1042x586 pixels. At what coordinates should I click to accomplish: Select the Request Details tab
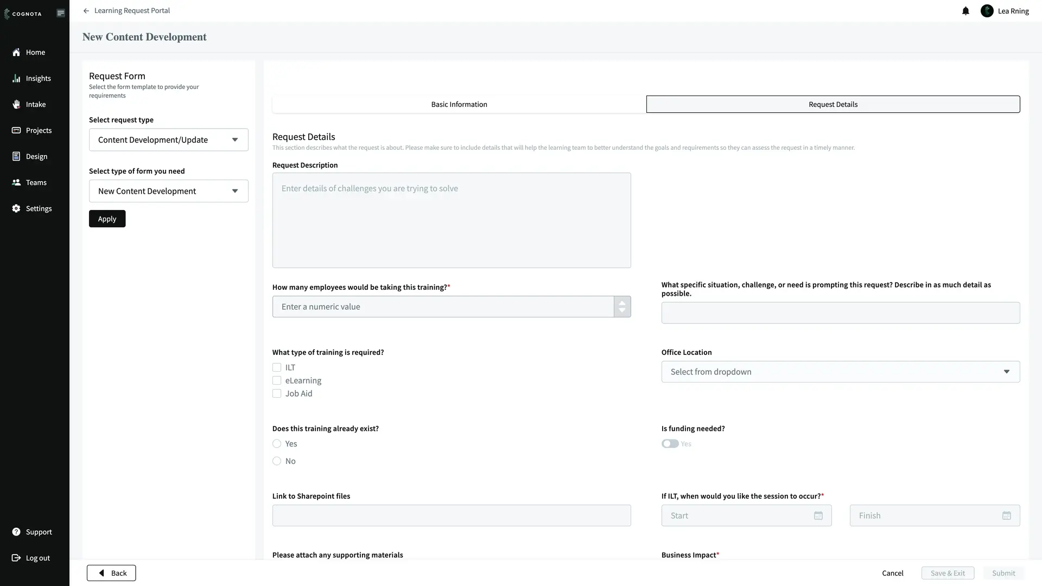833,104
